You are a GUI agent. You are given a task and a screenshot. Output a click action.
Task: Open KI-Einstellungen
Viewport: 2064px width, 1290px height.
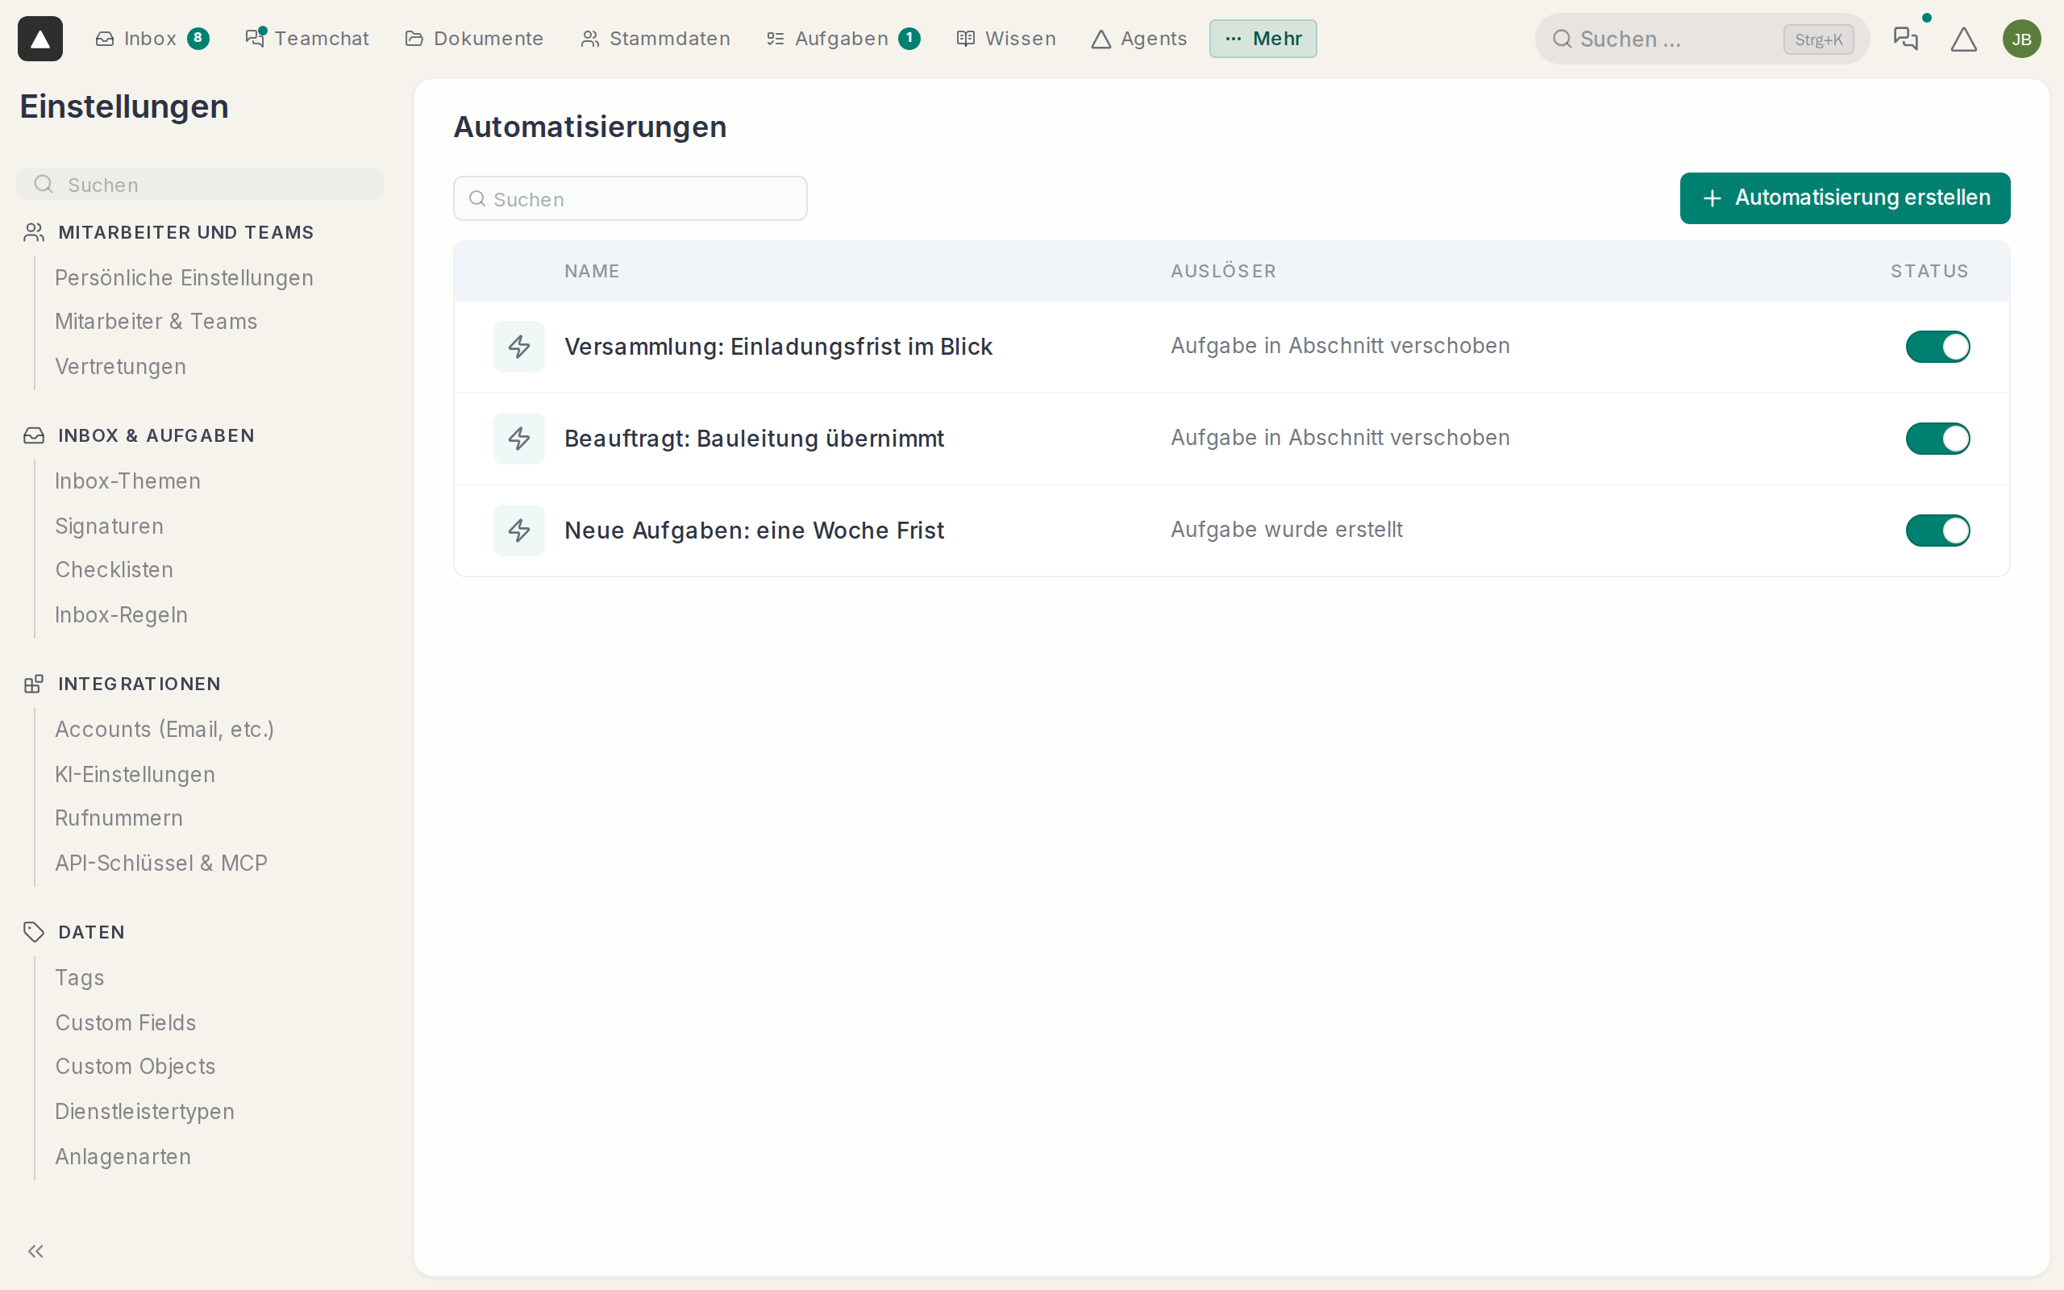135,774
